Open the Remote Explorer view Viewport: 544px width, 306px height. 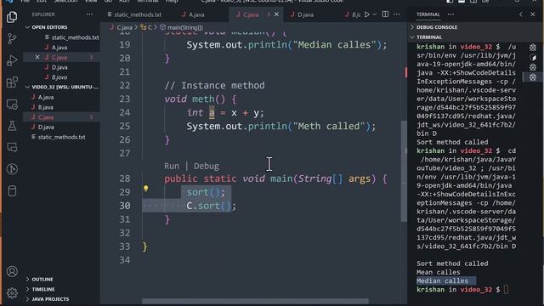pos(12,104)
